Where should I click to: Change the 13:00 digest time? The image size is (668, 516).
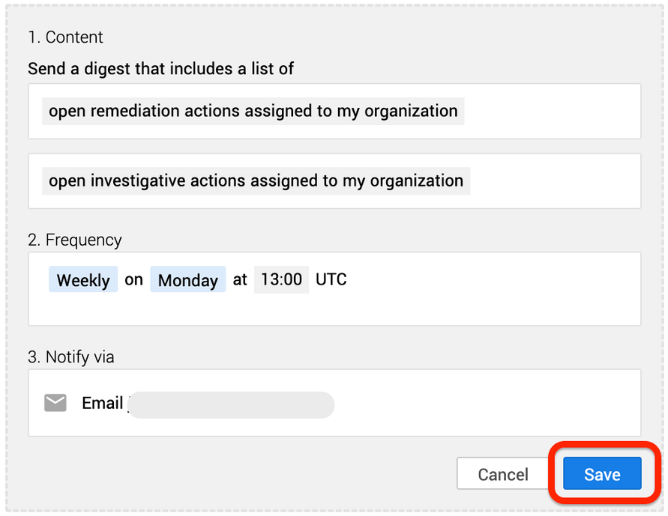tap(281, 279)
